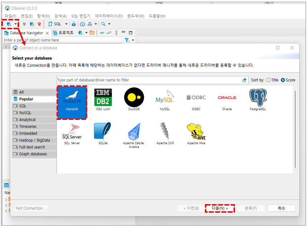Click the magnifier search toolbar icon

click(x=104, y=24)
